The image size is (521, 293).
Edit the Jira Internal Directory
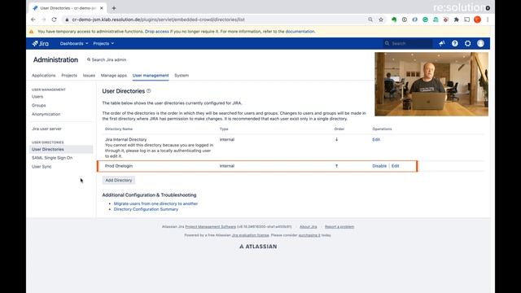click(376, 139)
